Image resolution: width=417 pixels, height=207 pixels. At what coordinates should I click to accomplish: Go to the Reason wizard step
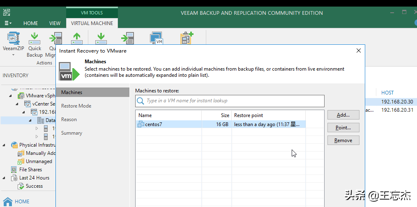click(x=69, y=119)
